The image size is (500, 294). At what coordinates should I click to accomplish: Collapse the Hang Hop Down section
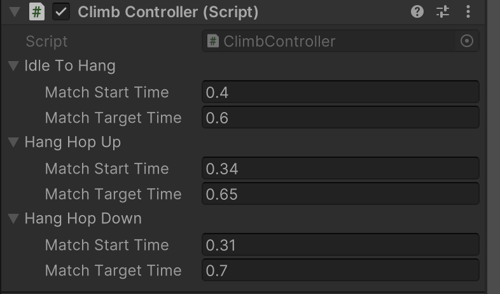click(x=13, y=219)
